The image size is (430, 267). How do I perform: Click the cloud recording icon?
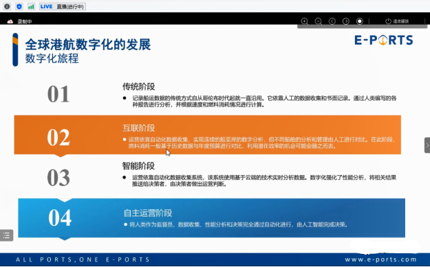pos(10,21)
